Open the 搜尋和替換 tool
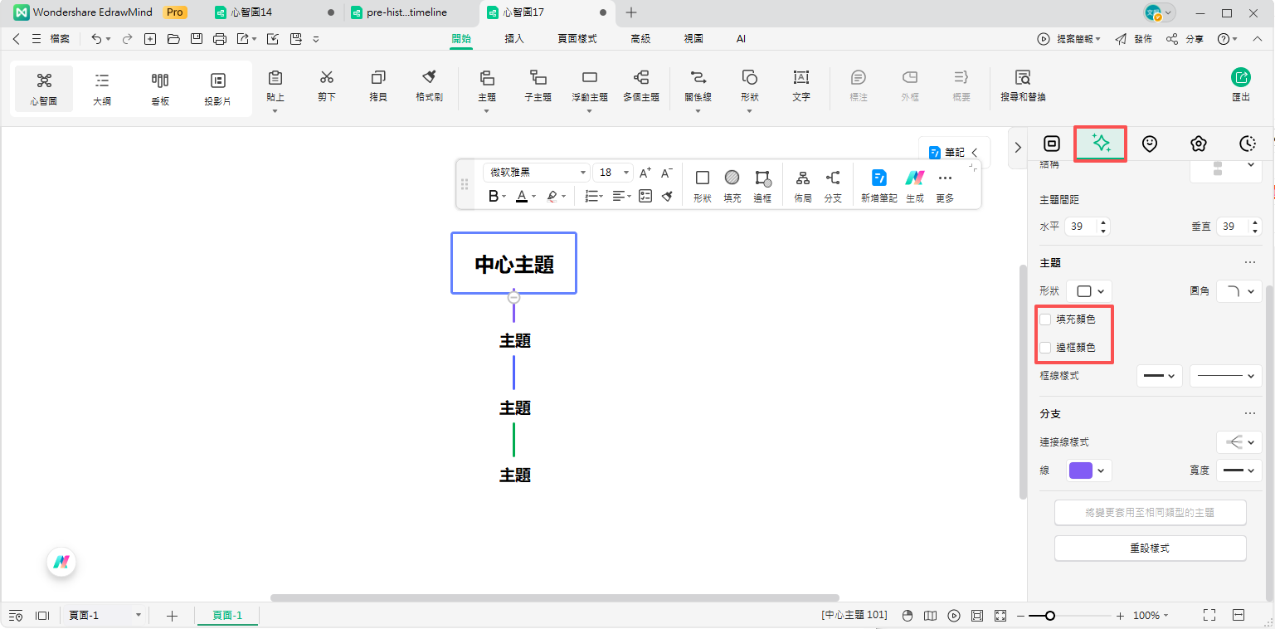The image size is (1275, 629). coord(1022,86)
